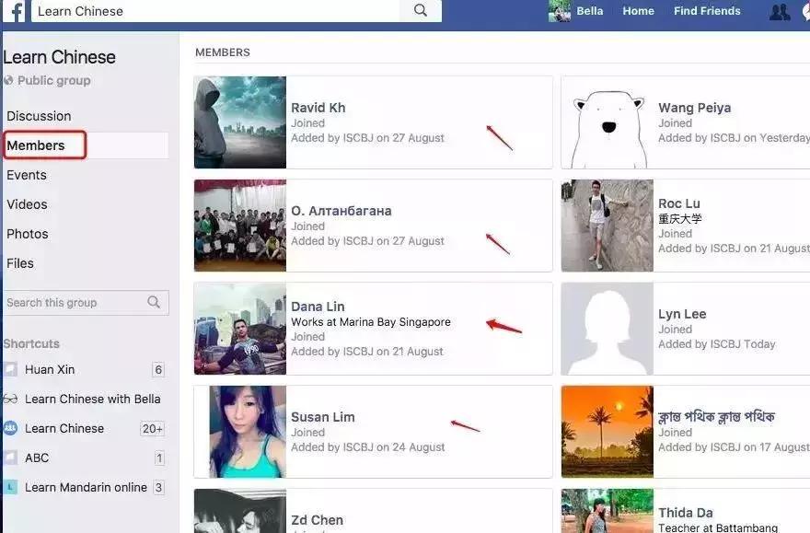
Task: Click the Facebook logo icon
Action: [16, 11]
